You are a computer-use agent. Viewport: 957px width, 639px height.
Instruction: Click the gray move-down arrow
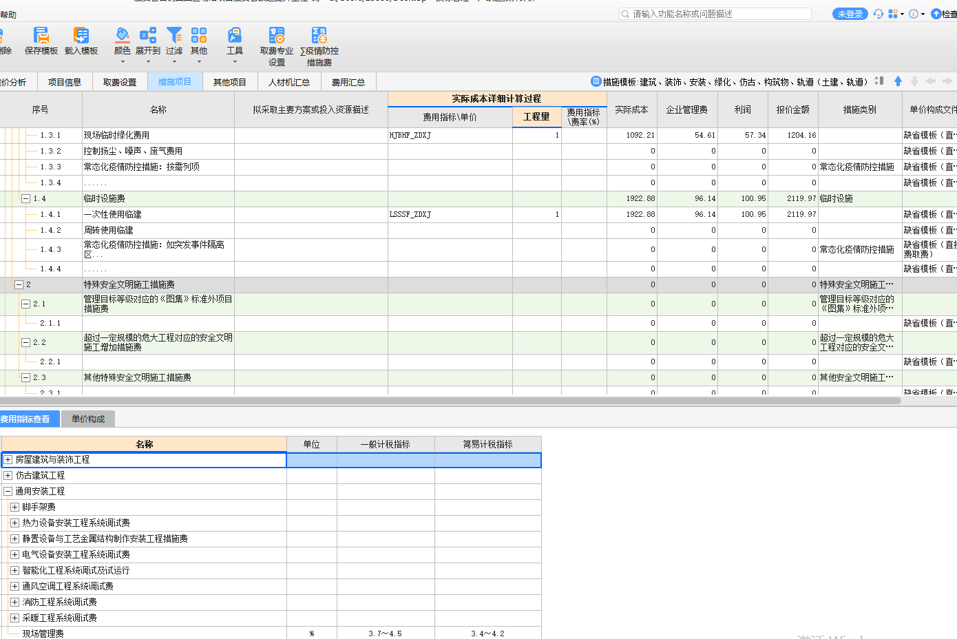(x=914, y=81)
